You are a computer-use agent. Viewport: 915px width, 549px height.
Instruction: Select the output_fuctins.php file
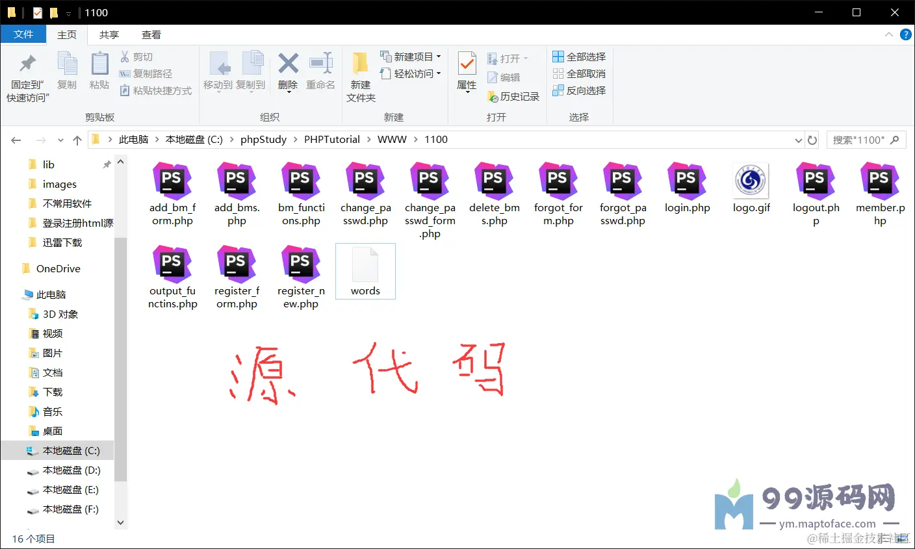point(172,277)
